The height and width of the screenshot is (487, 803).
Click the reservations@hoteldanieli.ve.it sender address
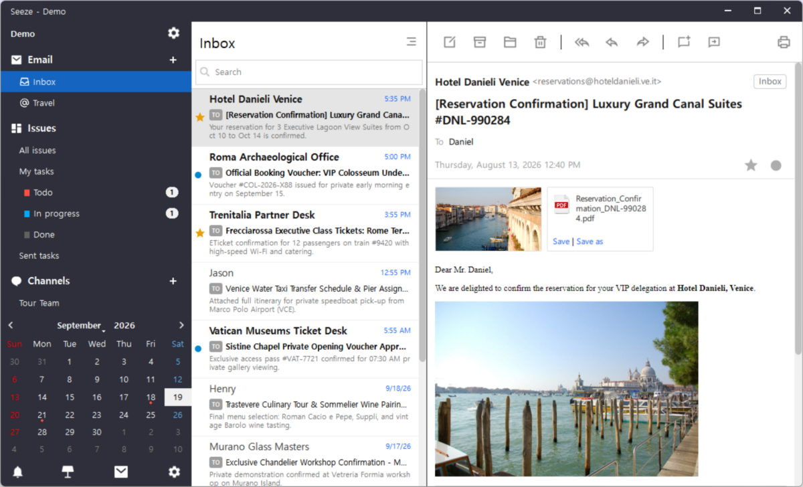click(597, 81)
